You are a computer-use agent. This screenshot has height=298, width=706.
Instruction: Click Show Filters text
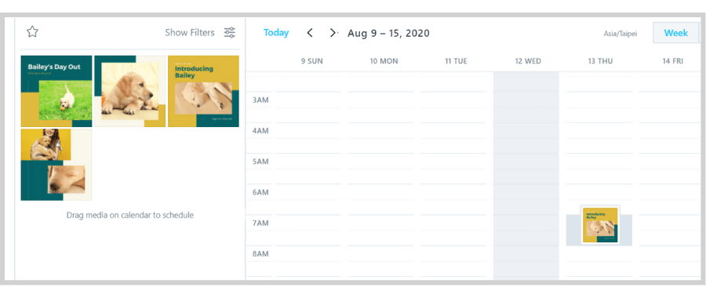coord(190,32)
